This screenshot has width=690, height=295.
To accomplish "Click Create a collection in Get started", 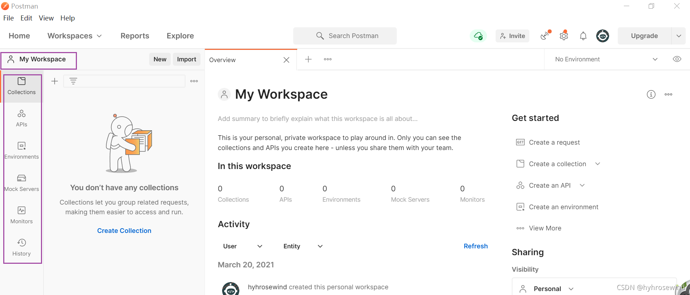I will click(551, 164).
